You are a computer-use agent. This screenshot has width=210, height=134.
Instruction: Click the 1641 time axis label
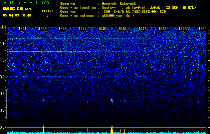22,29
